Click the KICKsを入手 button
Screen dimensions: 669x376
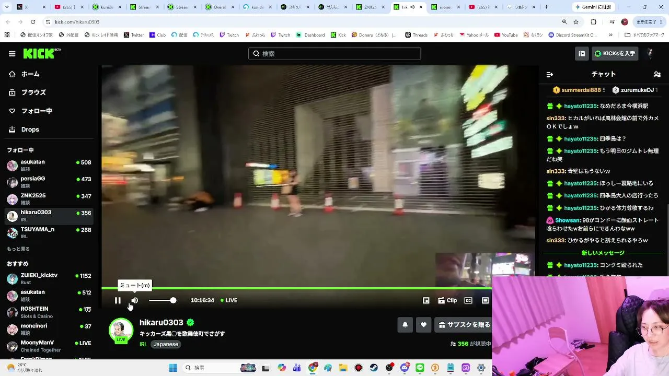[615, 53]
